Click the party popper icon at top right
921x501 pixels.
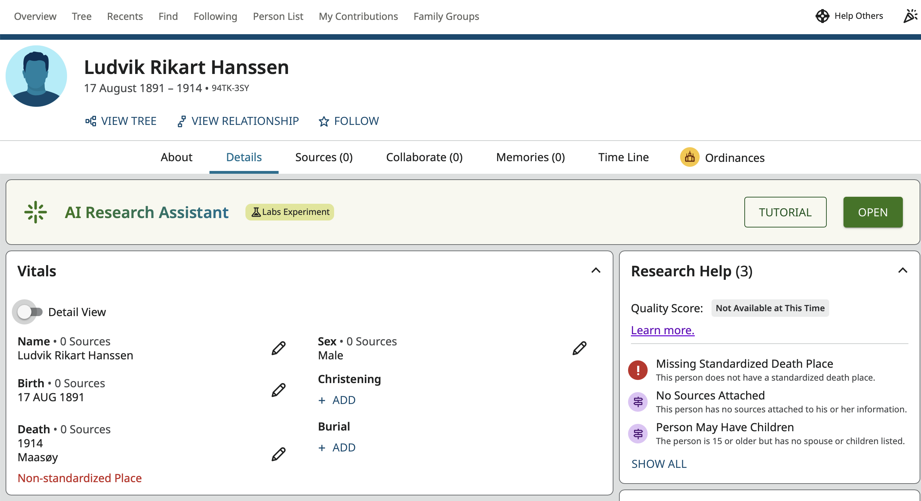tap(909, 16)
